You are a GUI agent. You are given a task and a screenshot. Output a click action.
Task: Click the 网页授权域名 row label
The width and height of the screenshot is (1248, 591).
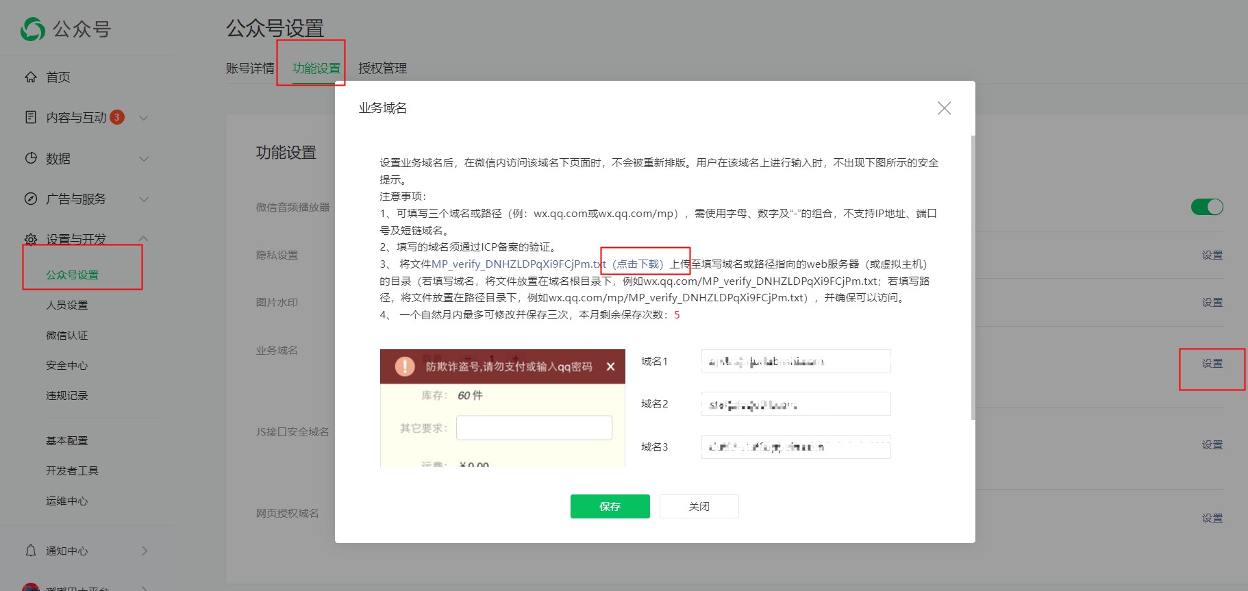click(287, 513)
